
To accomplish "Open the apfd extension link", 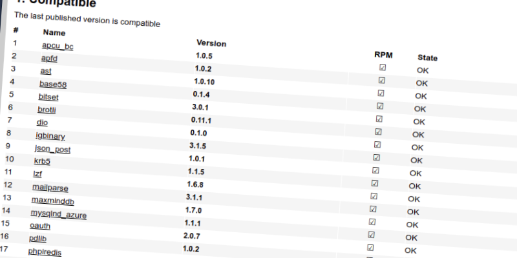I will coord(50,59).
